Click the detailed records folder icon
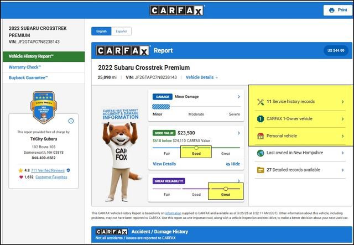The height and width of the screenshot is (245, 354). 261,170
